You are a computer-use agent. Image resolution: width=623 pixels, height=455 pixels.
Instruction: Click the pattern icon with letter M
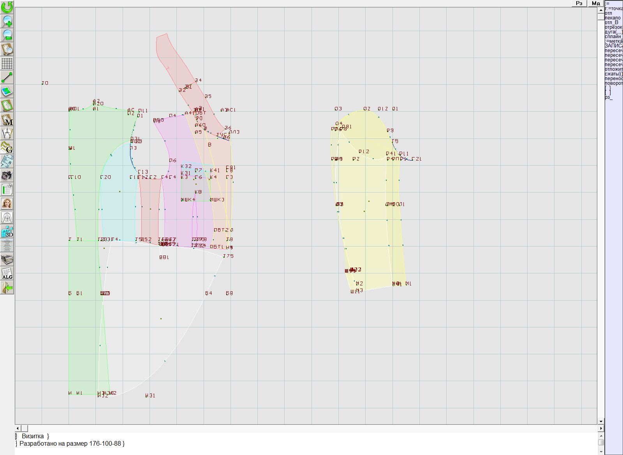tap(7, 119)
